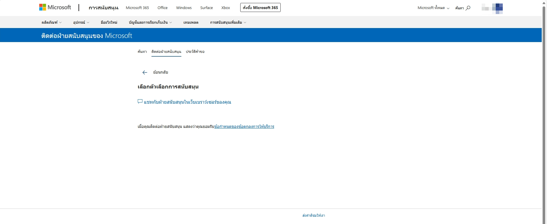Image resolution: width=547 pixels, height=224 pixels.
Task: Select ติดต่อฝ่ายสนับสนุน tab
Action: pos(166,52)
